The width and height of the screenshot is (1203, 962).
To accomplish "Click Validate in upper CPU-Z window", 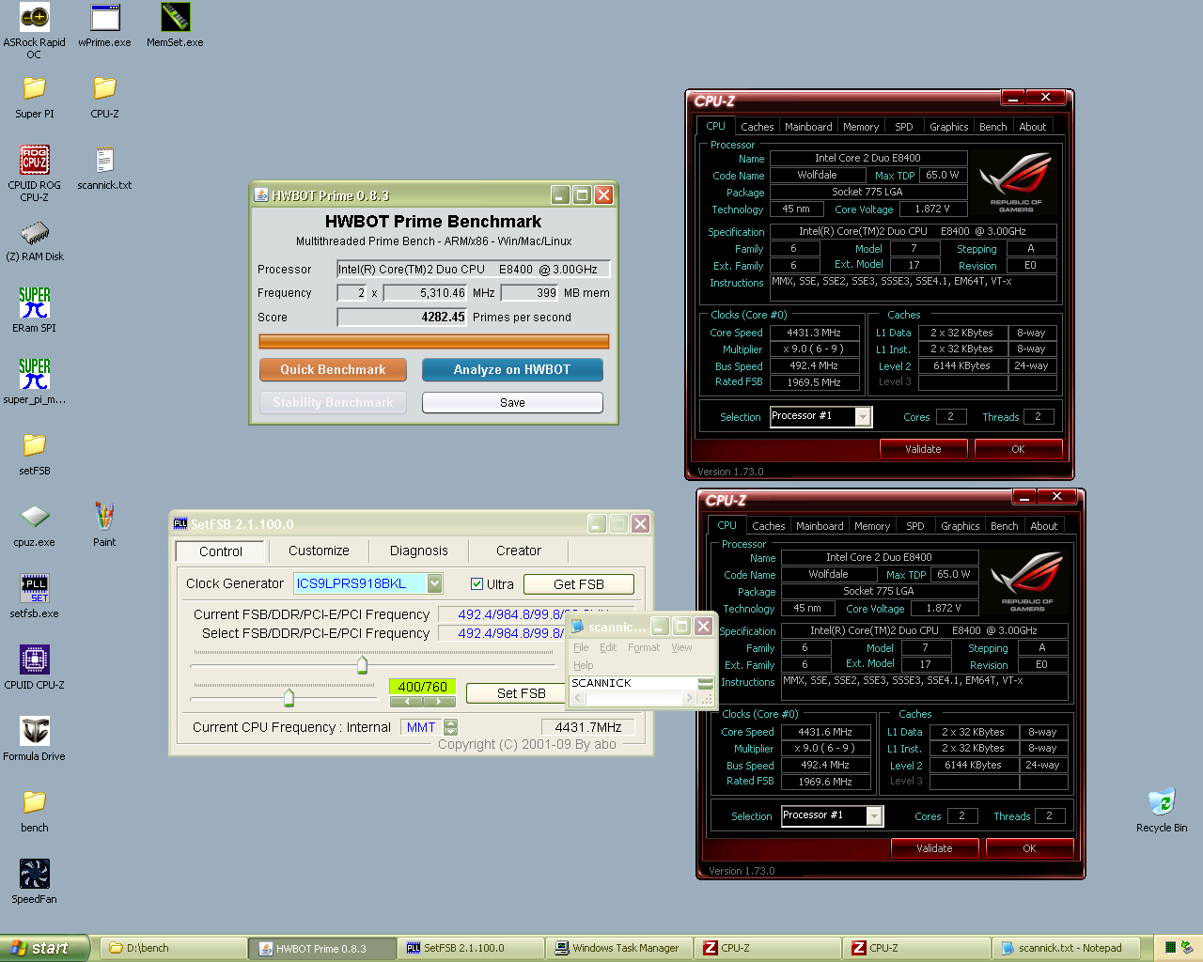I will [x=923, y=449].
